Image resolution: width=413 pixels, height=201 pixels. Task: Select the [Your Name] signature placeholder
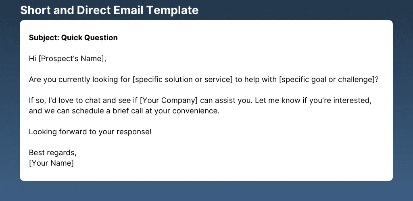point(51,163)
